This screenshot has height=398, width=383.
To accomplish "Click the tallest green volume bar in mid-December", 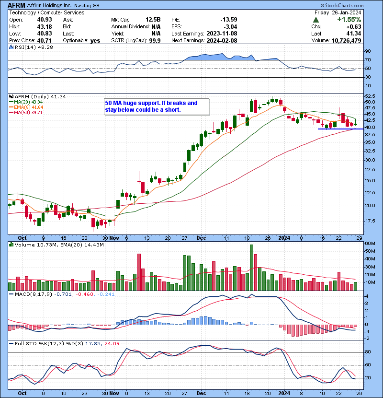I will coord(251,268).
